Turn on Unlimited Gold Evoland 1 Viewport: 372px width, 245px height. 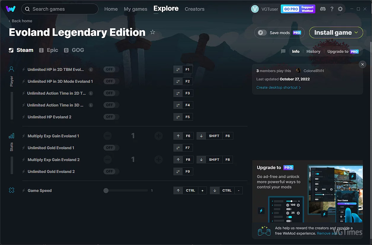(x=111, y=148)
